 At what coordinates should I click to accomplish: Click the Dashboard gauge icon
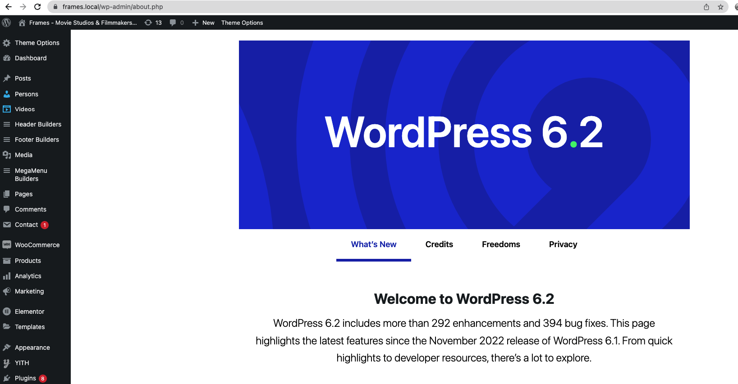pyautogui.click(x=7, y=58)
